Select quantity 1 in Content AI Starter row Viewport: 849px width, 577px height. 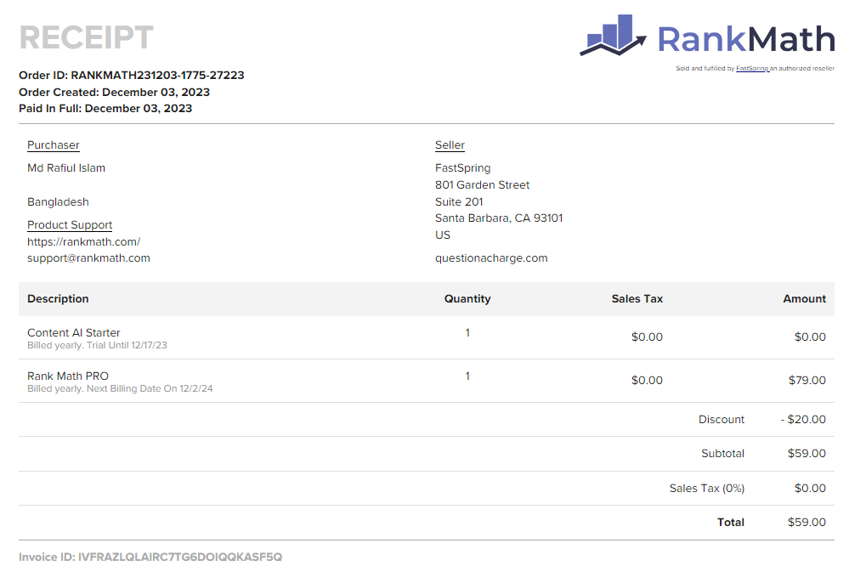[x=467, y=333]
